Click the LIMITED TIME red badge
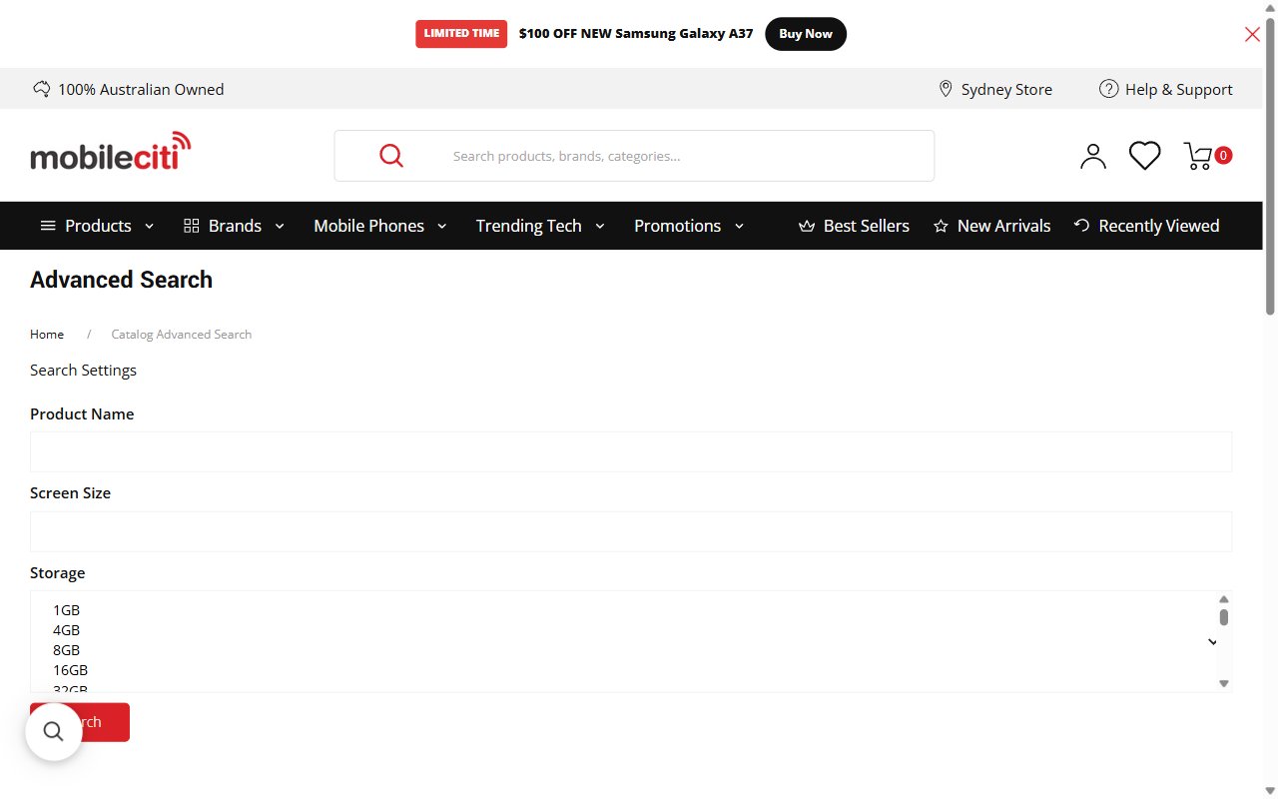The width and height of the screenshot is (1278, 799). point(461,34)
